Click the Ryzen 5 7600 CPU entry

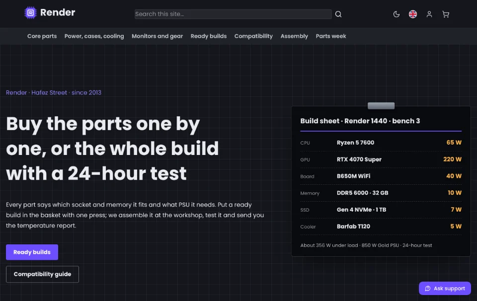(355, 143)
